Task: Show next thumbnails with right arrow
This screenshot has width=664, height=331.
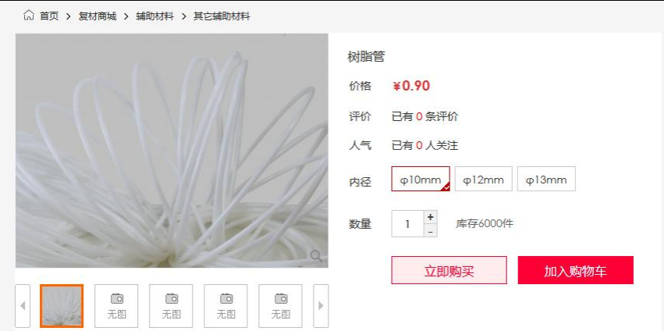Action: click(321, 305)
